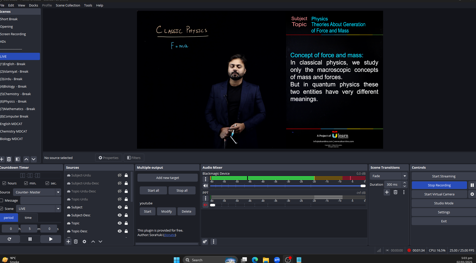Viewport: 476px width, 263px height.
Task: Remove configurable transition trash icon
Action: (395, 192)
